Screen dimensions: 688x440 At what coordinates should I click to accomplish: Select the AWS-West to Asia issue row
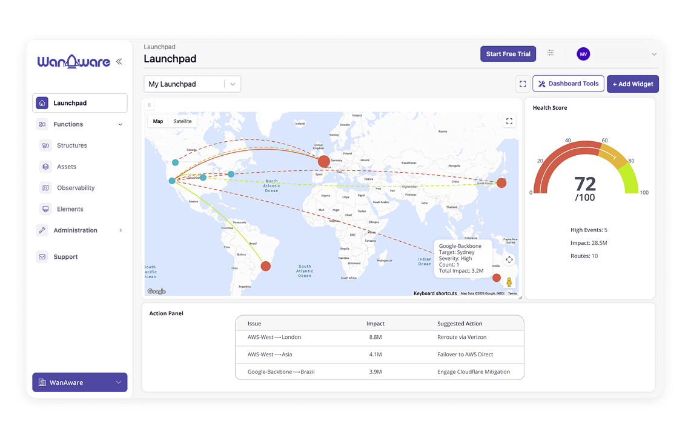[x=380, y=355]
